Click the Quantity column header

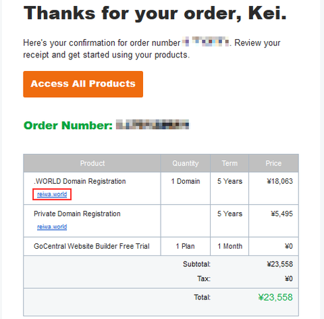pos(186,163)
